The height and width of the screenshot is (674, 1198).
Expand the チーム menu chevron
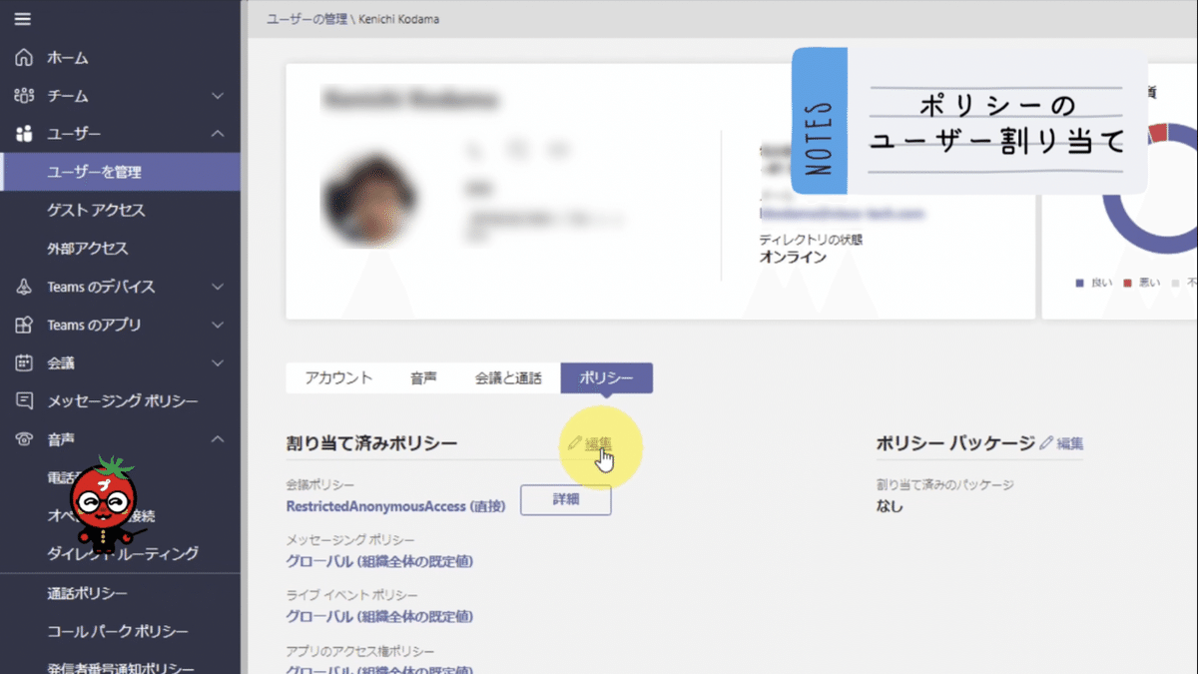tap(219, 96)
